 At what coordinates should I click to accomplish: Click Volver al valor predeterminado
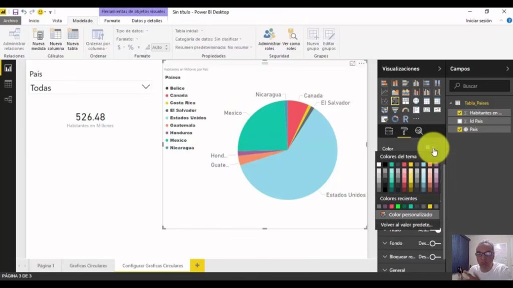click(406, 224)
